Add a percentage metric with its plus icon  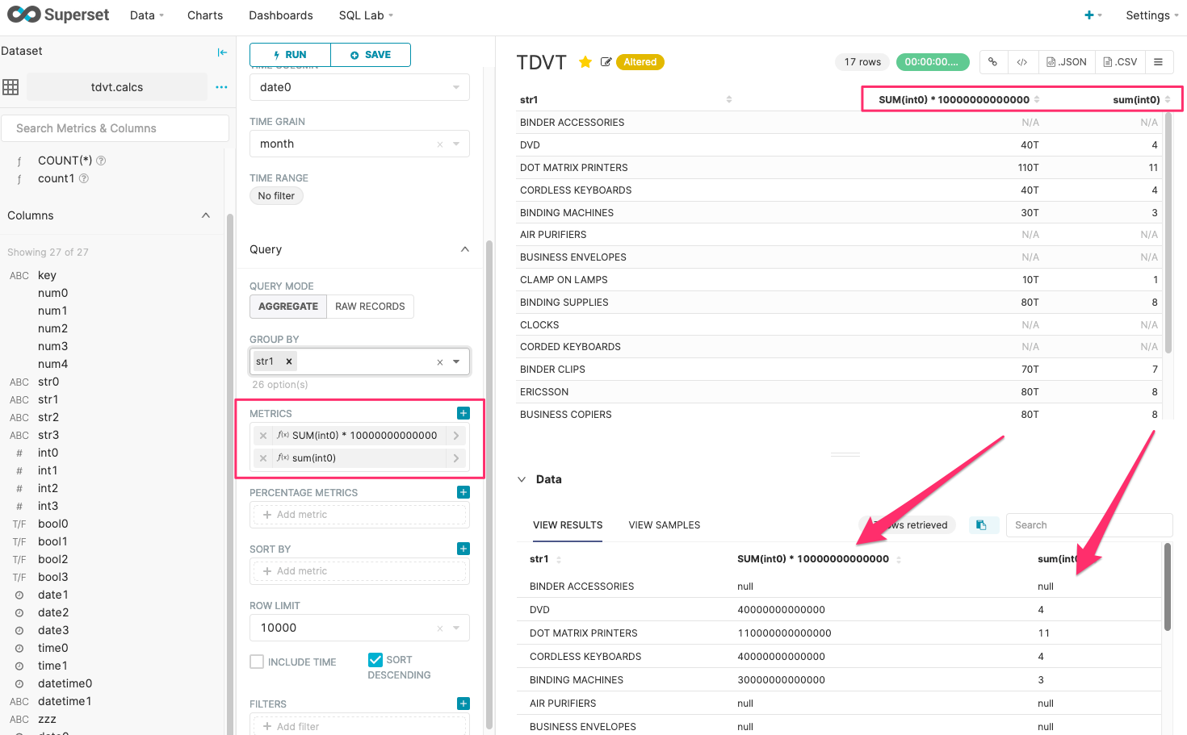point(463,492)
